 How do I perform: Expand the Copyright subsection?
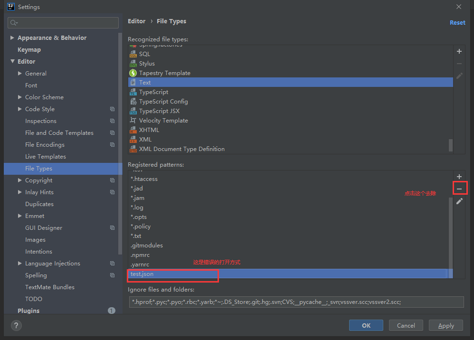coord(19,180)
